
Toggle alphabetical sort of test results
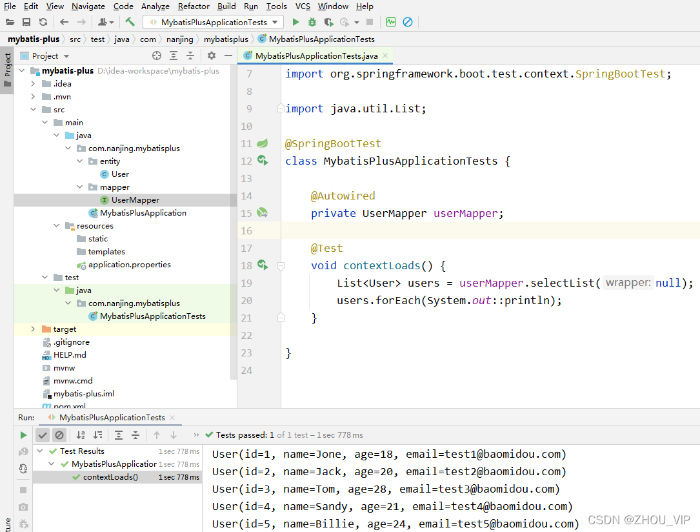coord(81,435)
